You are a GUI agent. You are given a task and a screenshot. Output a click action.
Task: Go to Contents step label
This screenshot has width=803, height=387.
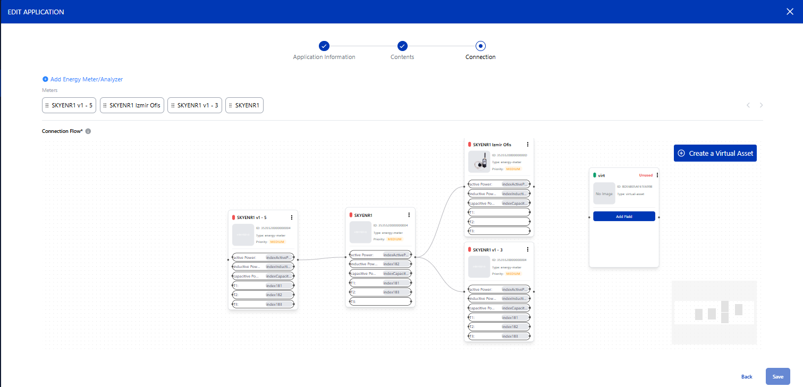click(402, 57)
